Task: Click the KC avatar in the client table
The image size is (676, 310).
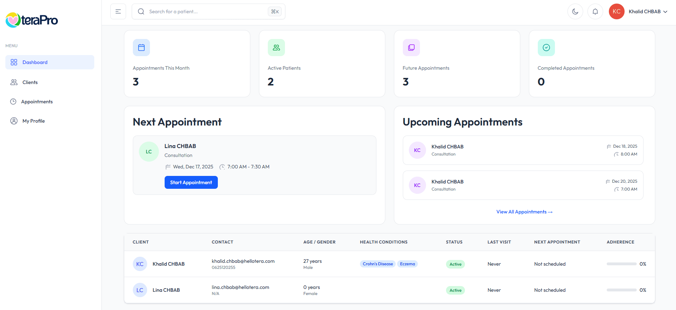Action: pyautogui.click(x=140, y=264)
